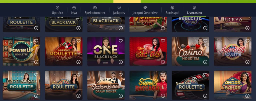256x101 pixels.
Task: Launch the French Roulette game
Action: (64, 85)
